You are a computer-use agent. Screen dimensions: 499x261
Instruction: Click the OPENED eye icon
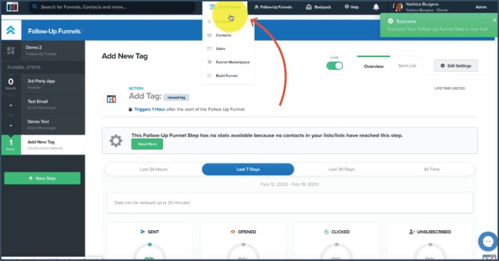point(233,232)
